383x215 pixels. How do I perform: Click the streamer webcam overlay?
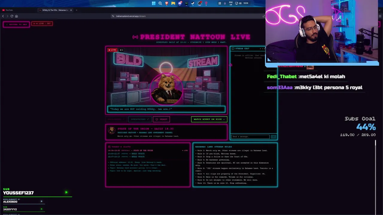(322, 32)
